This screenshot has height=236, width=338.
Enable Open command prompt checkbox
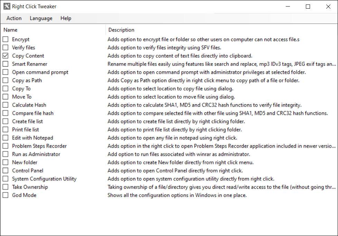point(6,72)
